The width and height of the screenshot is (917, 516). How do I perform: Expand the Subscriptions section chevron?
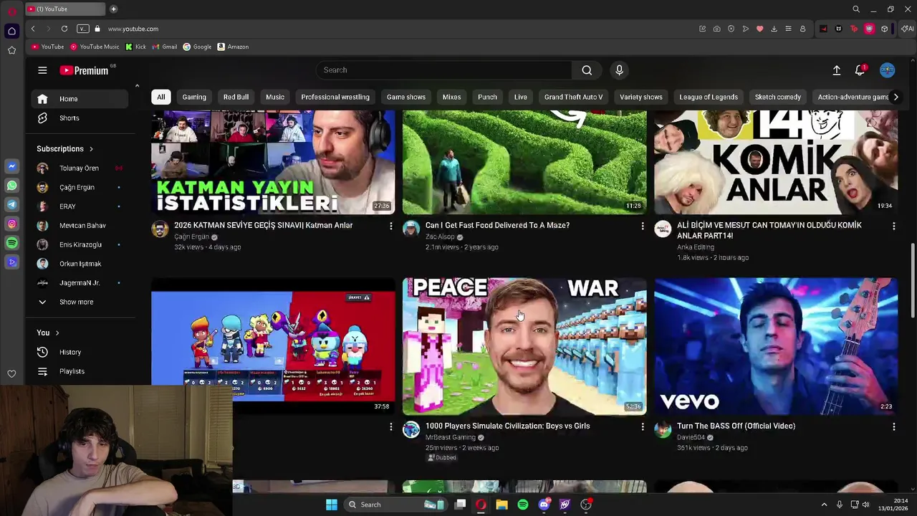pyautogui.click(x=91, y=149)
